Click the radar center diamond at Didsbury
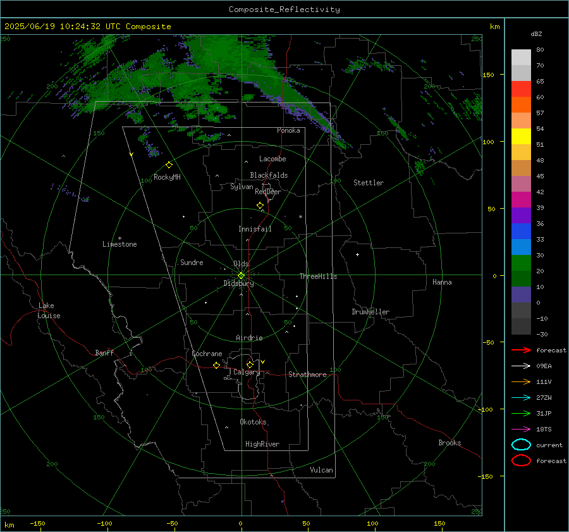569x532 pixels. click(x=241, y=276)
